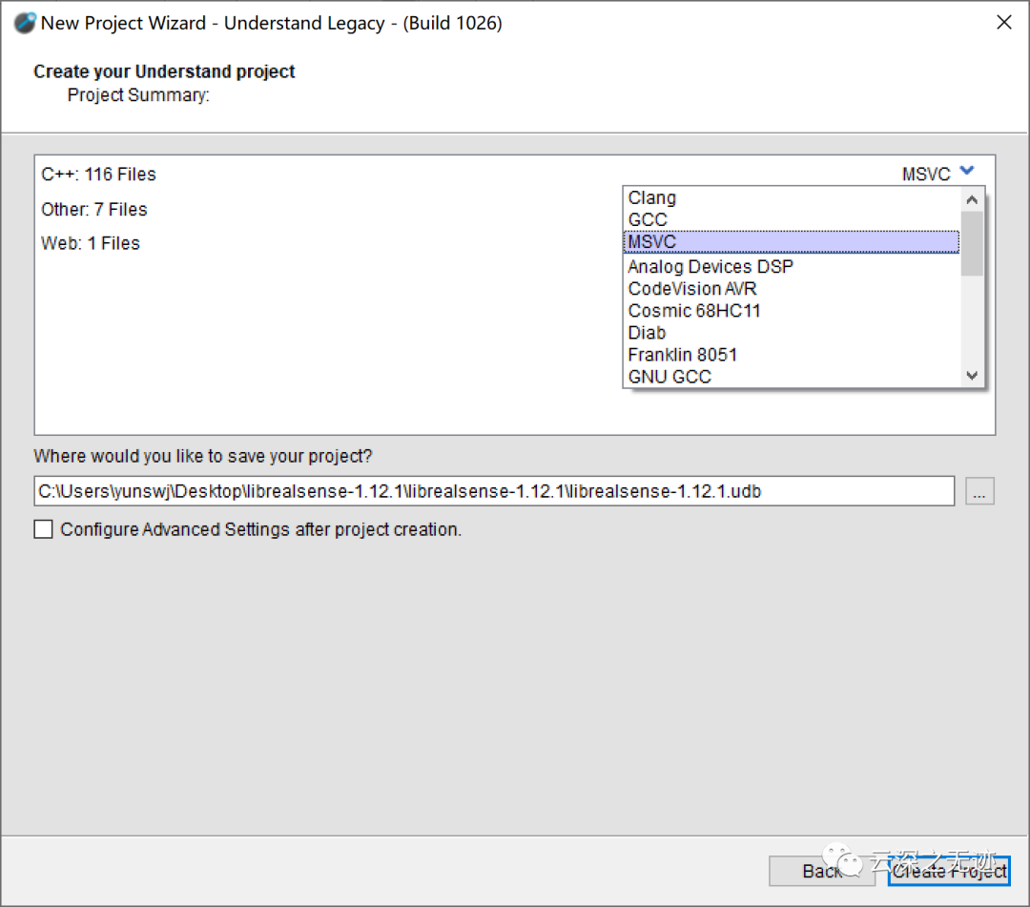This screenshot has width=1030, height=907.
Task: Pick Analog Devices DSP compiler
Action: coord(710,267)
